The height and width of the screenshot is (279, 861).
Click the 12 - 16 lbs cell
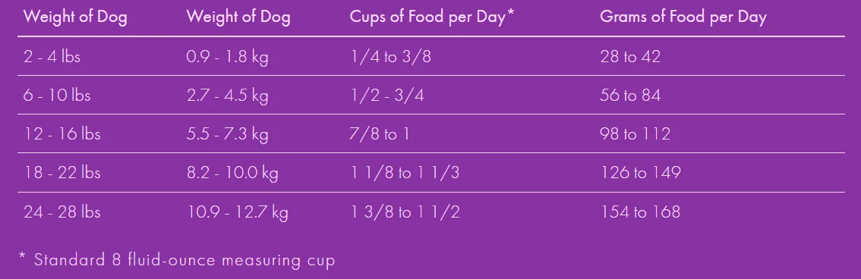click(62, 133)
